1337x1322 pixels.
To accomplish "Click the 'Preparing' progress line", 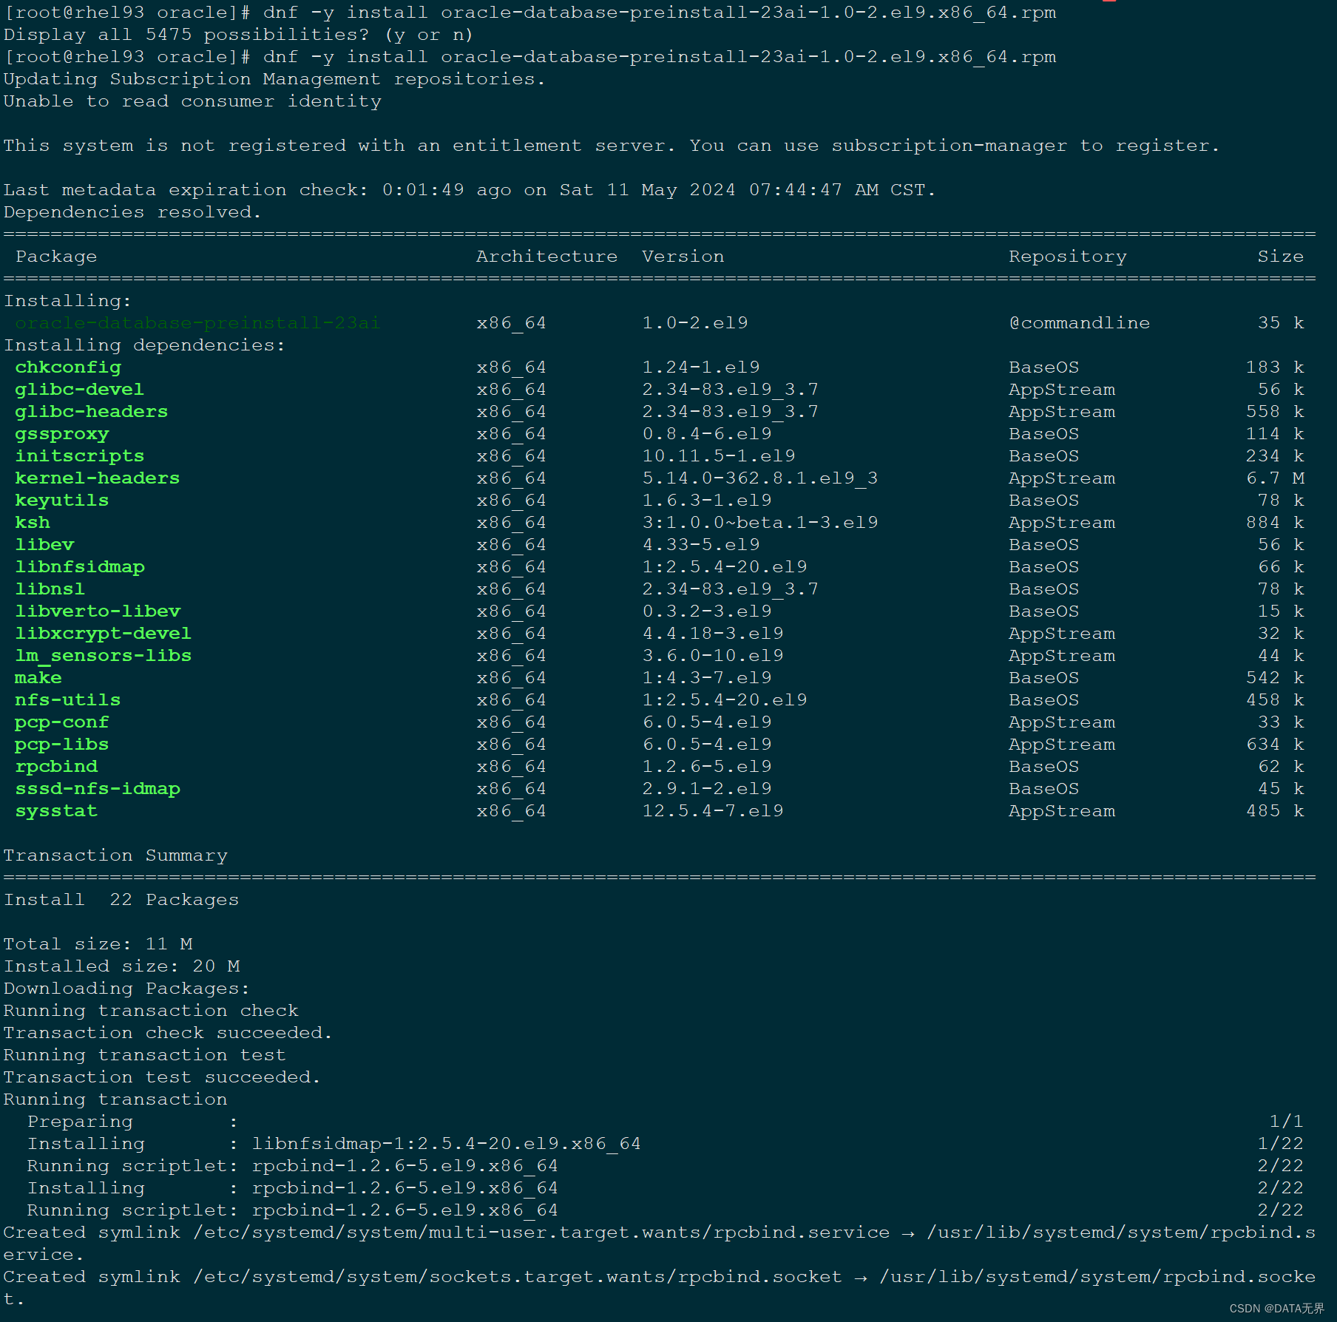I will point(666,1122).
